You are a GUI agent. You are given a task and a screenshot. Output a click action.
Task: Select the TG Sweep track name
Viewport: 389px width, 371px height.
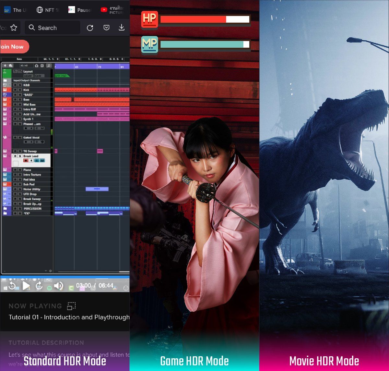click(x=30, y=151)
